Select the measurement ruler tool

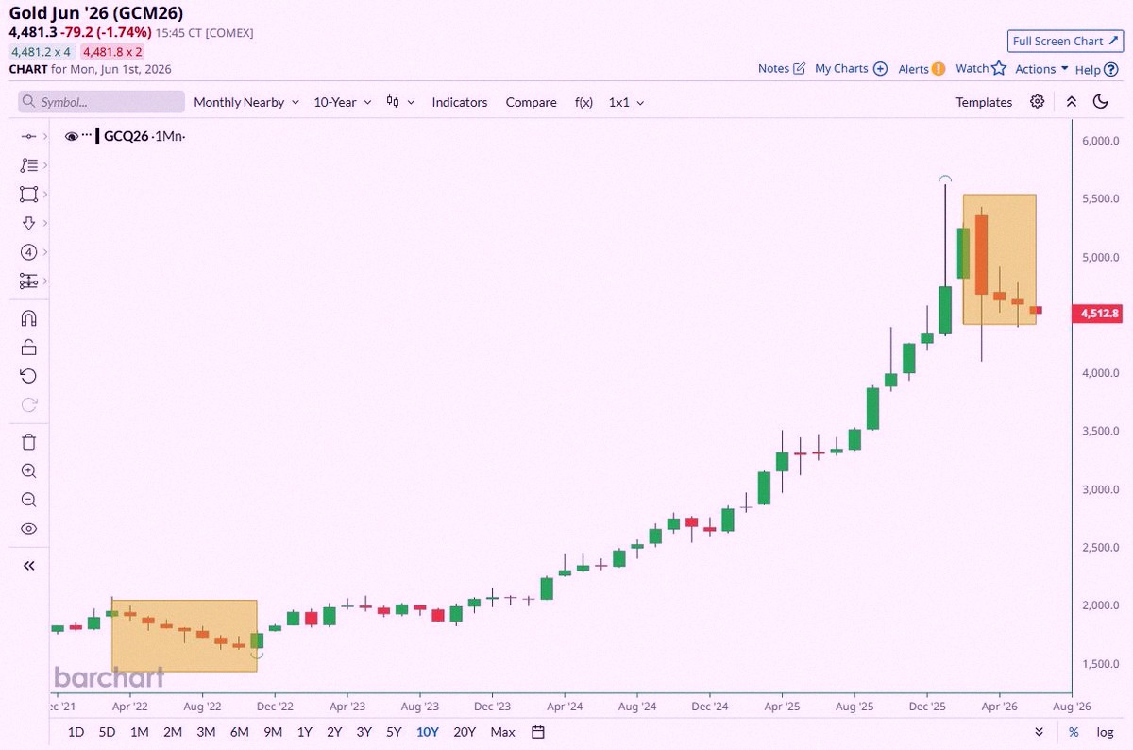pos(28,281)
